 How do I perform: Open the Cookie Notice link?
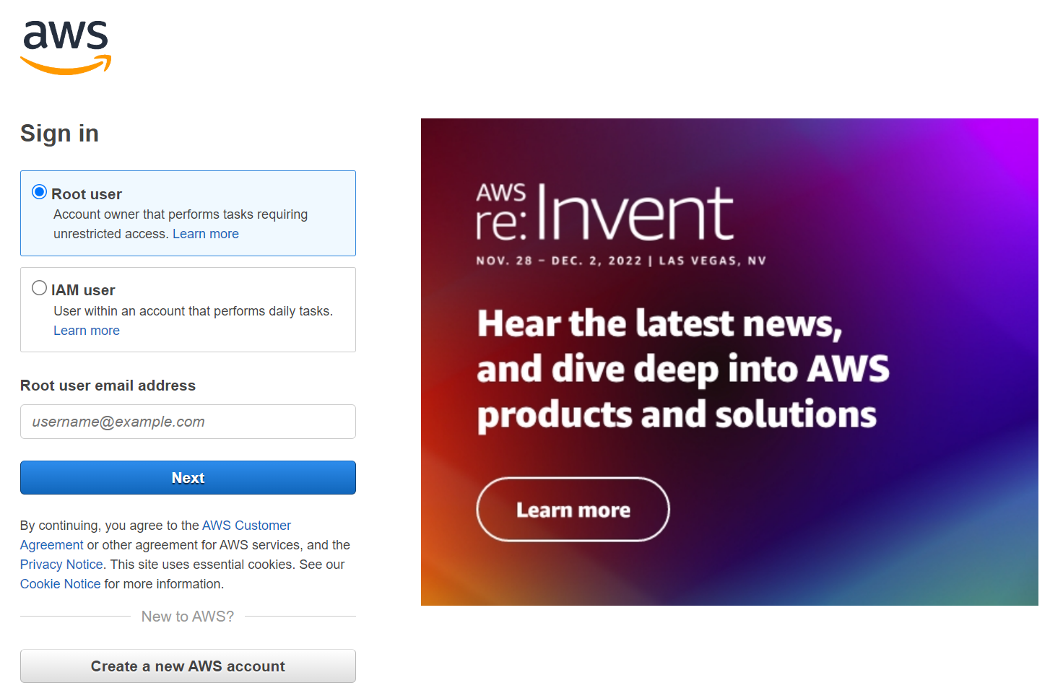click(x=61, y=584)
